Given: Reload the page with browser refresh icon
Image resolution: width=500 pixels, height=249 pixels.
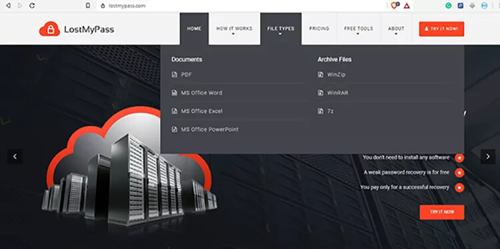Looking at the screenshot, I should click(32, 5).
